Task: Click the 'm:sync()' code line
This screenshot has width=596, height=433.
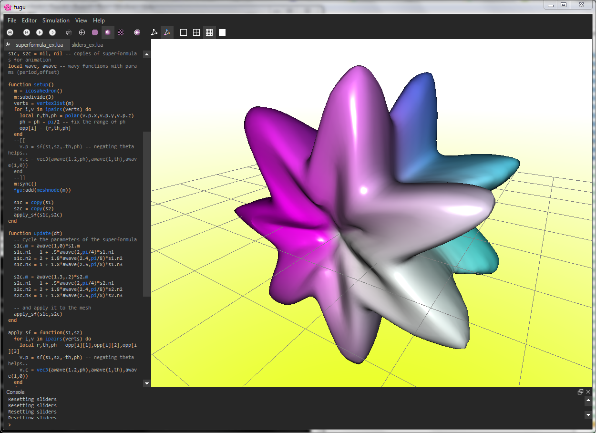Action: (x=25, y=184)
